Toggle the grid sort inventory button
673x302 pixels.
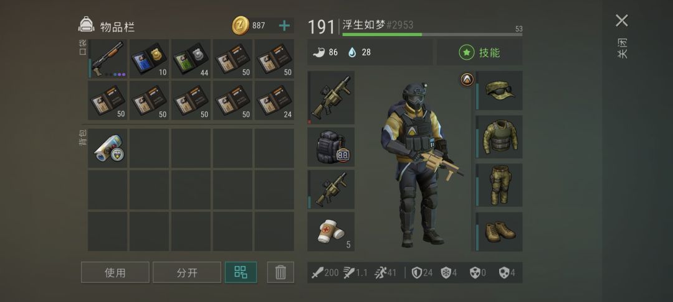(241, 272)
